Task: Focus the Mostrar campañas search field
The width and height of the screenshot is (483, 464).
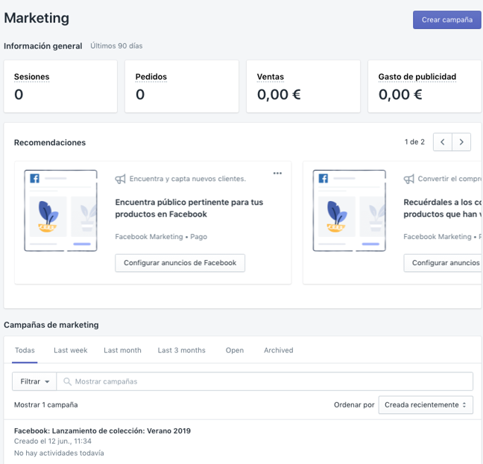Action: tap(268, 381)
